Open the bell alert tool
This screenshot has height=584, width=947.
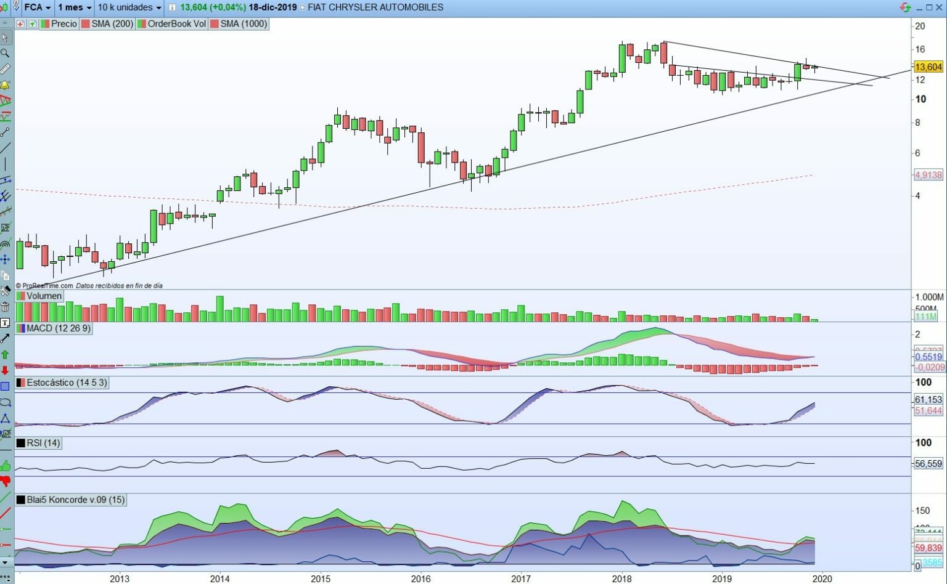click(x=5, y=85)
